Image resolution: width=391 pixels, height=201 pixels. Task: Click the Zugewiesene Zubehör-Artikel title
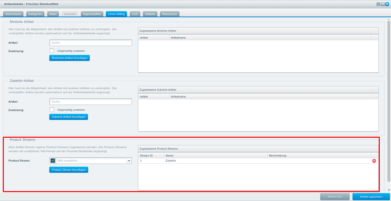pos(158,90)
